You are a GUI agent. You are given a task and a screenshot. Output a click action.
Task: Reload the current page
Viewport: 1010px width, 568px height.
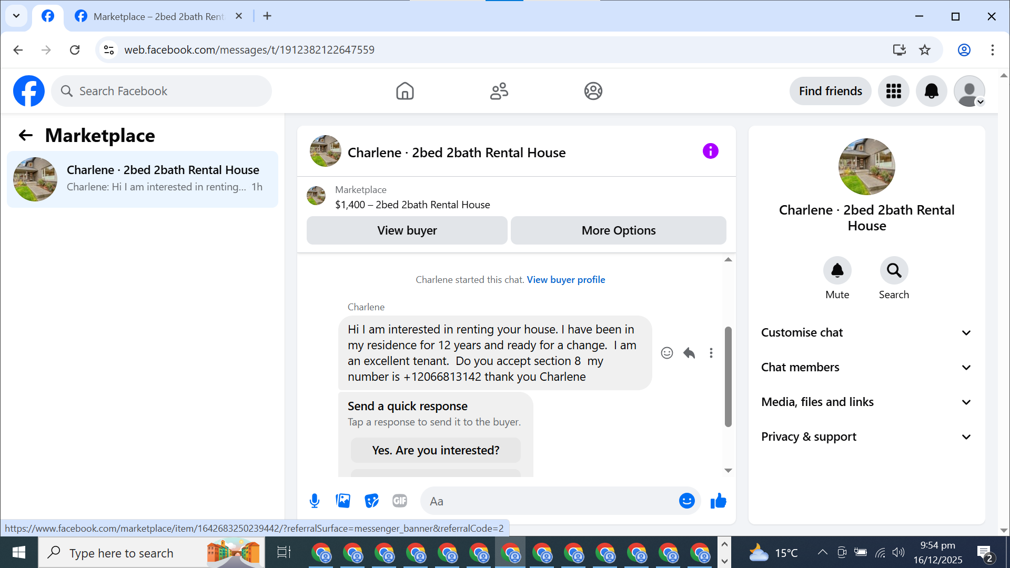(75, 50)
